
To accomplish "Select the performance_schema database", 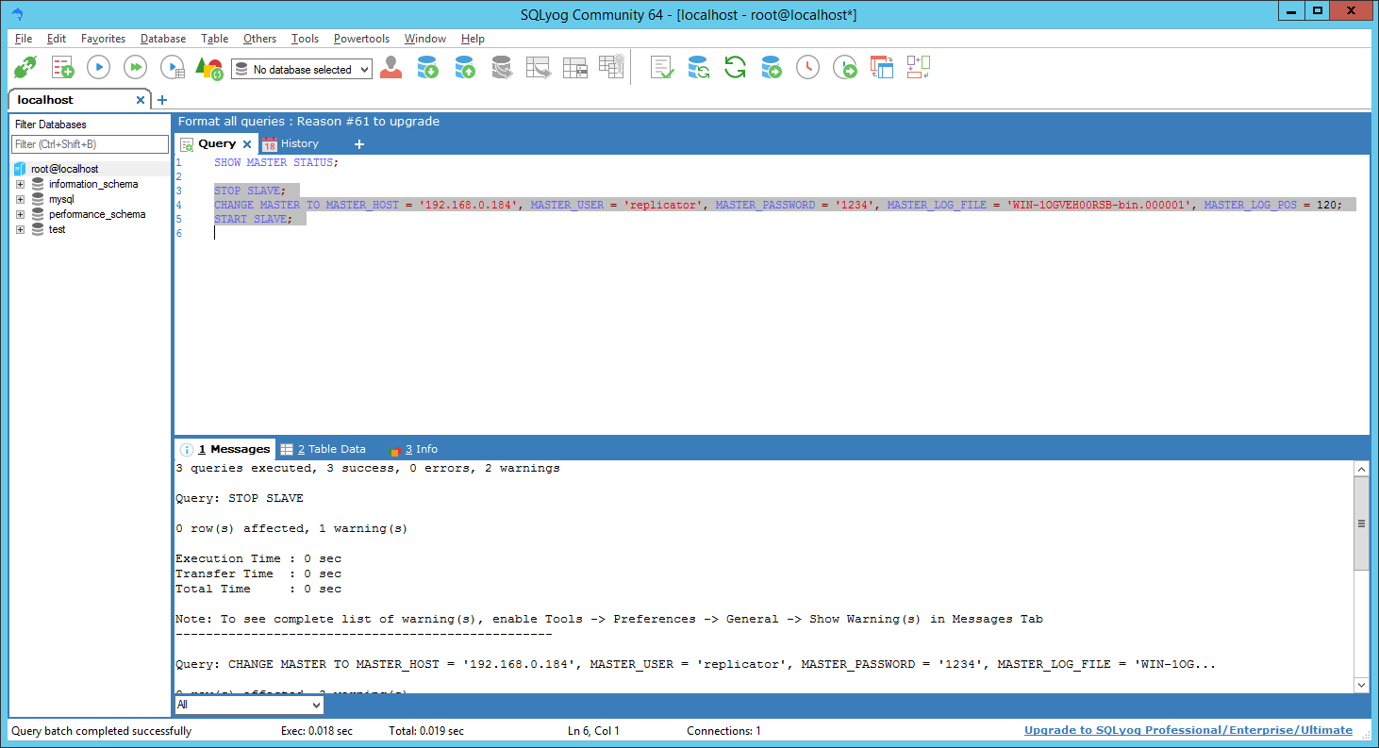I will coord(97,214).
